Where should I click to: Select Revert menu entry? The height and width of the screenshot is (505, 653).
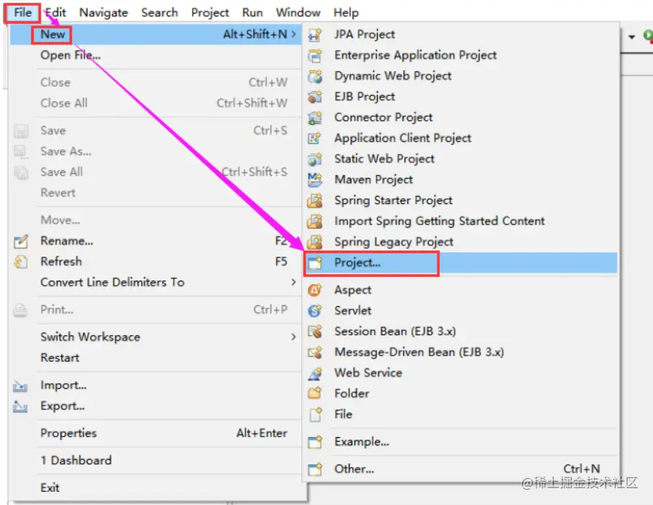[x=155, y=192]
